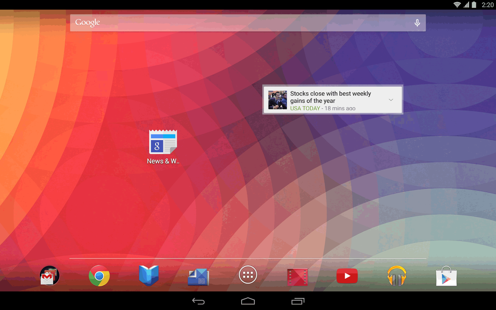The image size is (496, 310).
Task: Open the Play Books app
Action: [x=149, y=276]
